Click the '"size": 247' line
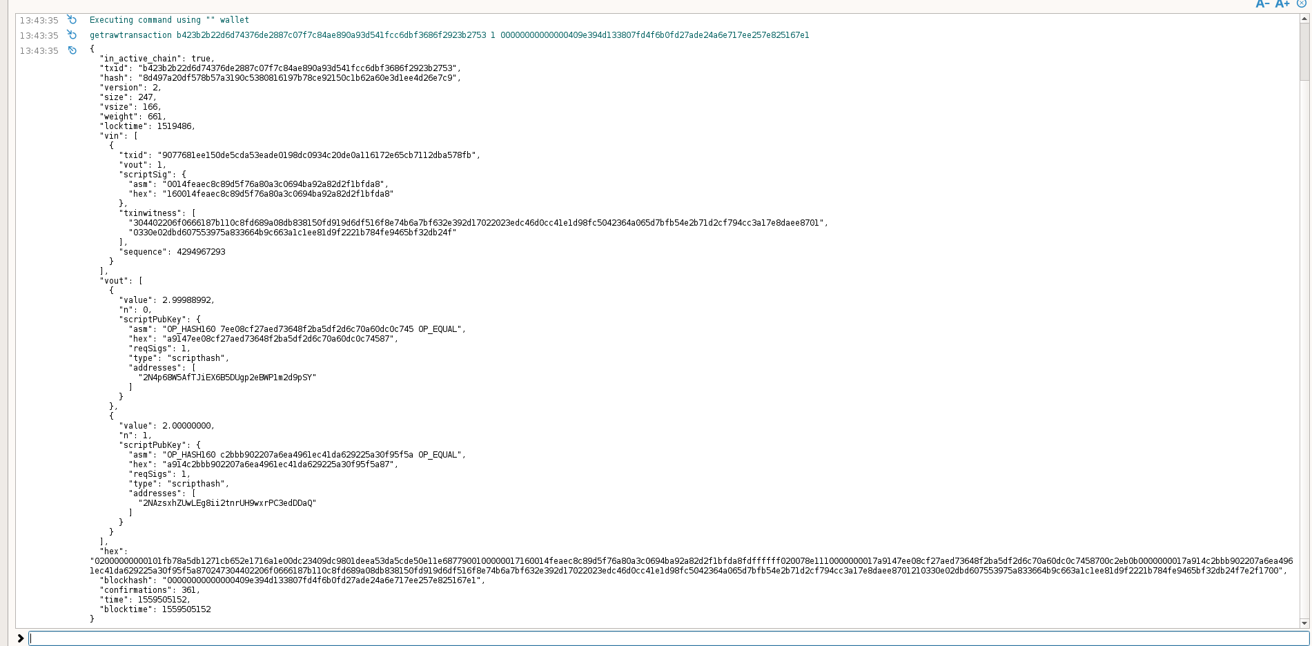Viewport: 1312px width, 646px height. 128,97
